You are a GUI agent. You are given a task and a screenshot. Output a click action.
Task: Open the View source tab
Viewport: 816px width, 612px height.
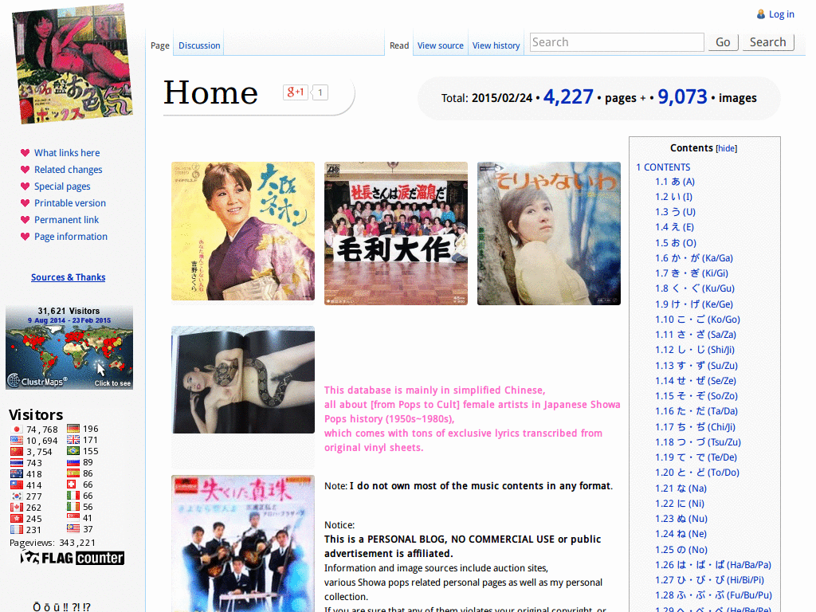(x=440, y=45)
